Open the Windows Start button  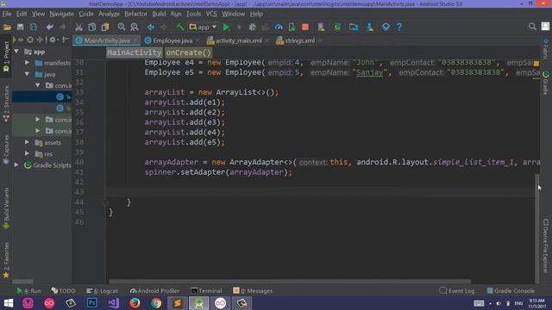point(8,303)
